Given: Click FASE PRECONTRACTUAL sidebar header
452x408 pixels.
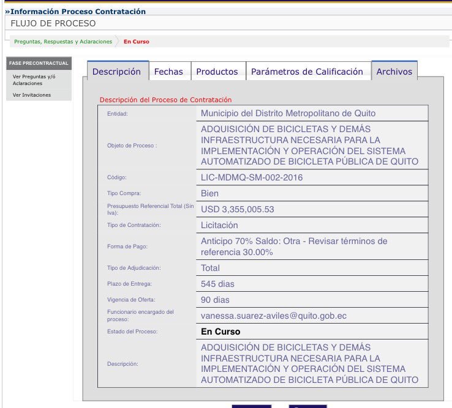Looking at the screenshot, I should point(39,63).
